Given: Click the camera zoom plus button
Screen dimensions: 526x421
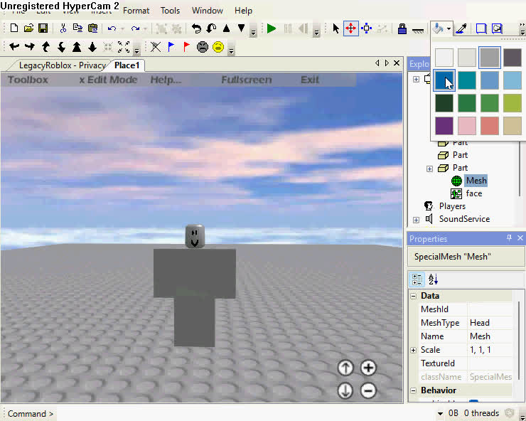Looking at the screenshot, I should (368, 368).
